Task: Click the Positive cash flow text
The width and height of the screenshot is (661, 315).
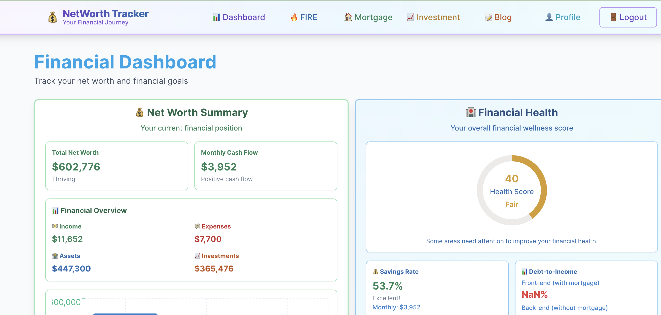Action: point(227,179)
